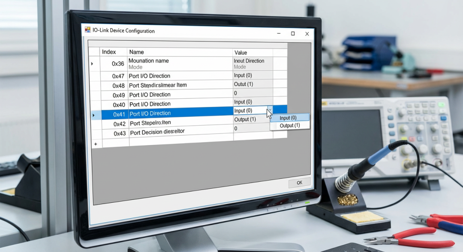Click the row indicator arrow beside 0x41
The height and width of the screenshot is (252, 463).
[94, 115]
